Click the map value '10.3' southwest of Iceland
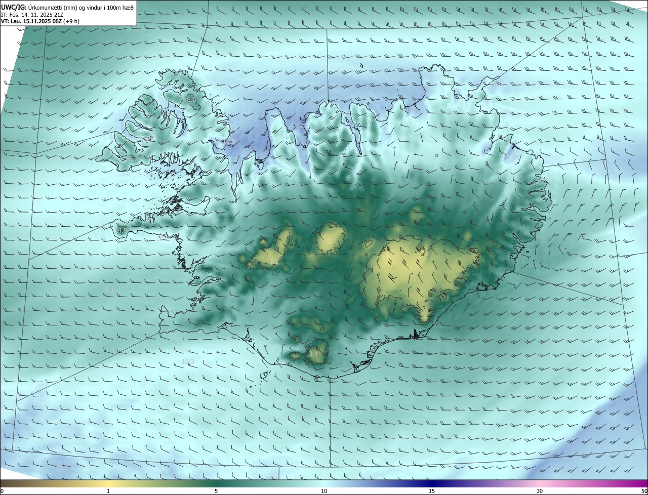 click(188, 361)
